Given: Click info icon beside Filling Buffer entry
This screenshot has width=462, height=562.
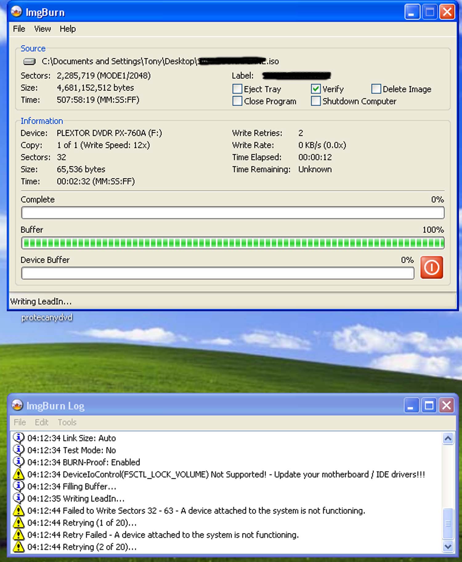Looking at the screenshot, I should click(18, 486).
